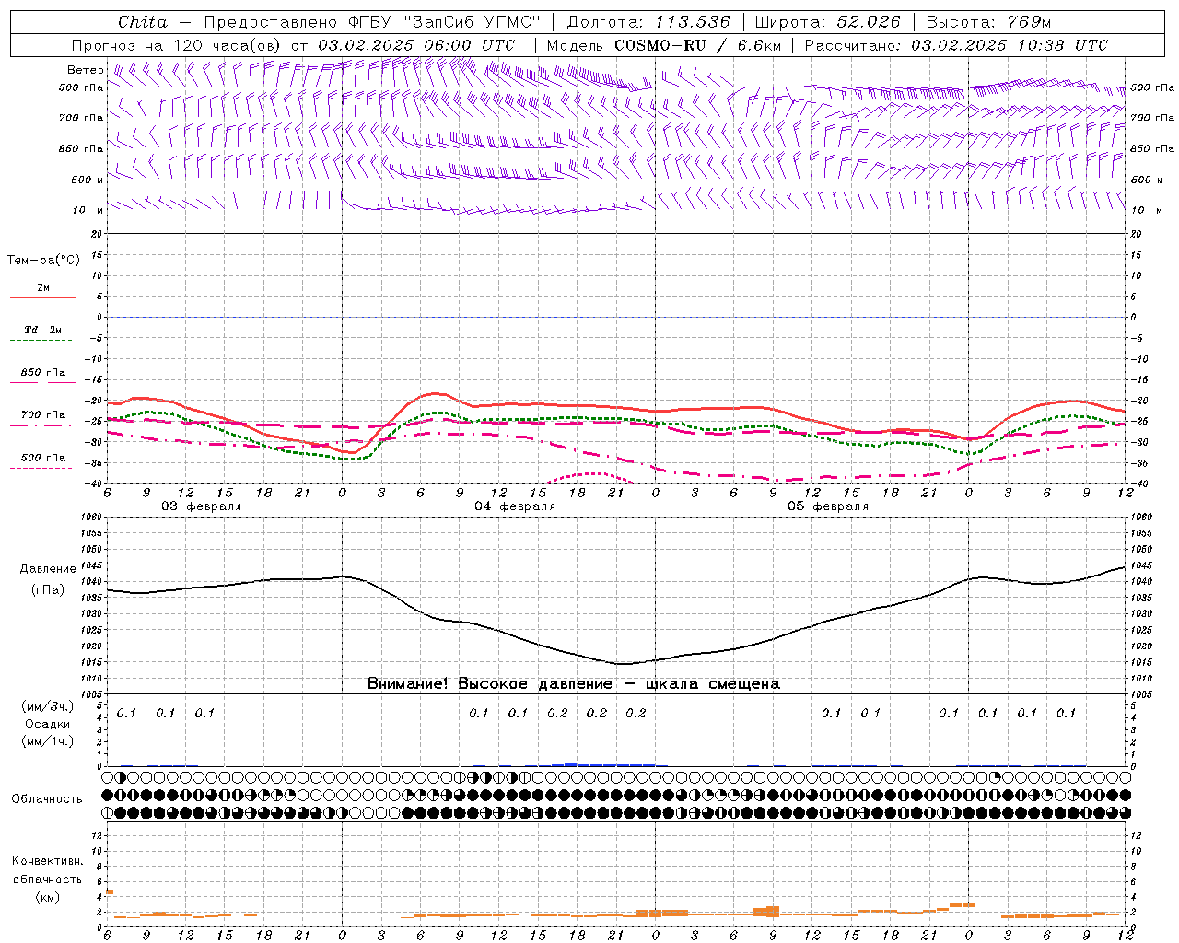Click the "03 февраля" date label

tap(202, 506)
